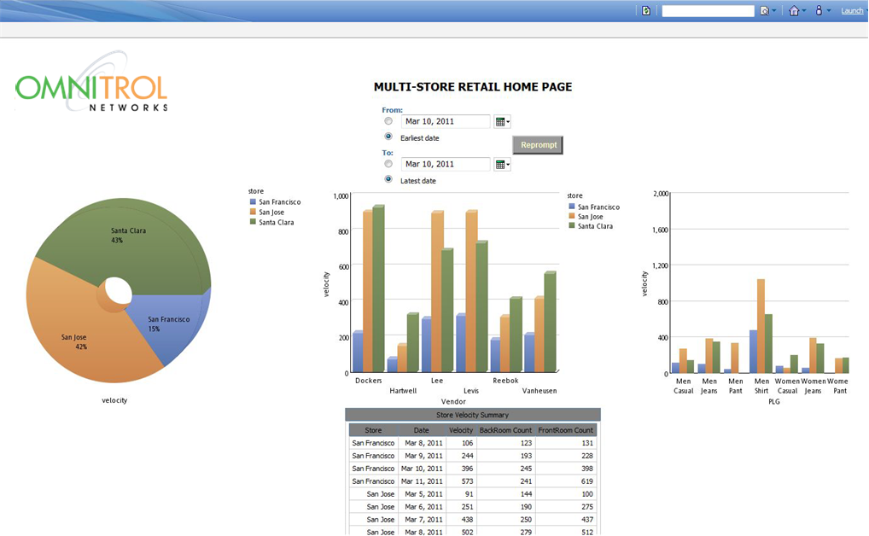Expand the user account dropdown arrow
Screen dimensions: 869x536
click(x=829, y=11)
